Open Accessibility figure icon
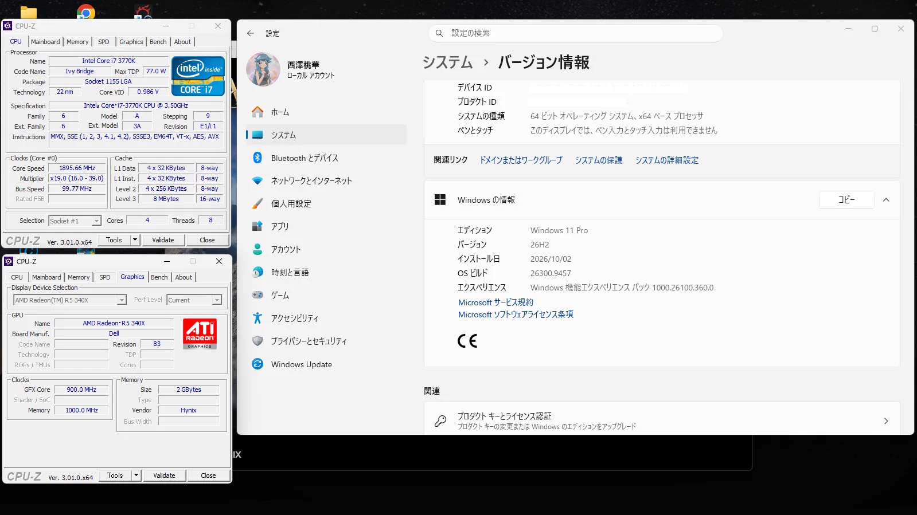 257,318
